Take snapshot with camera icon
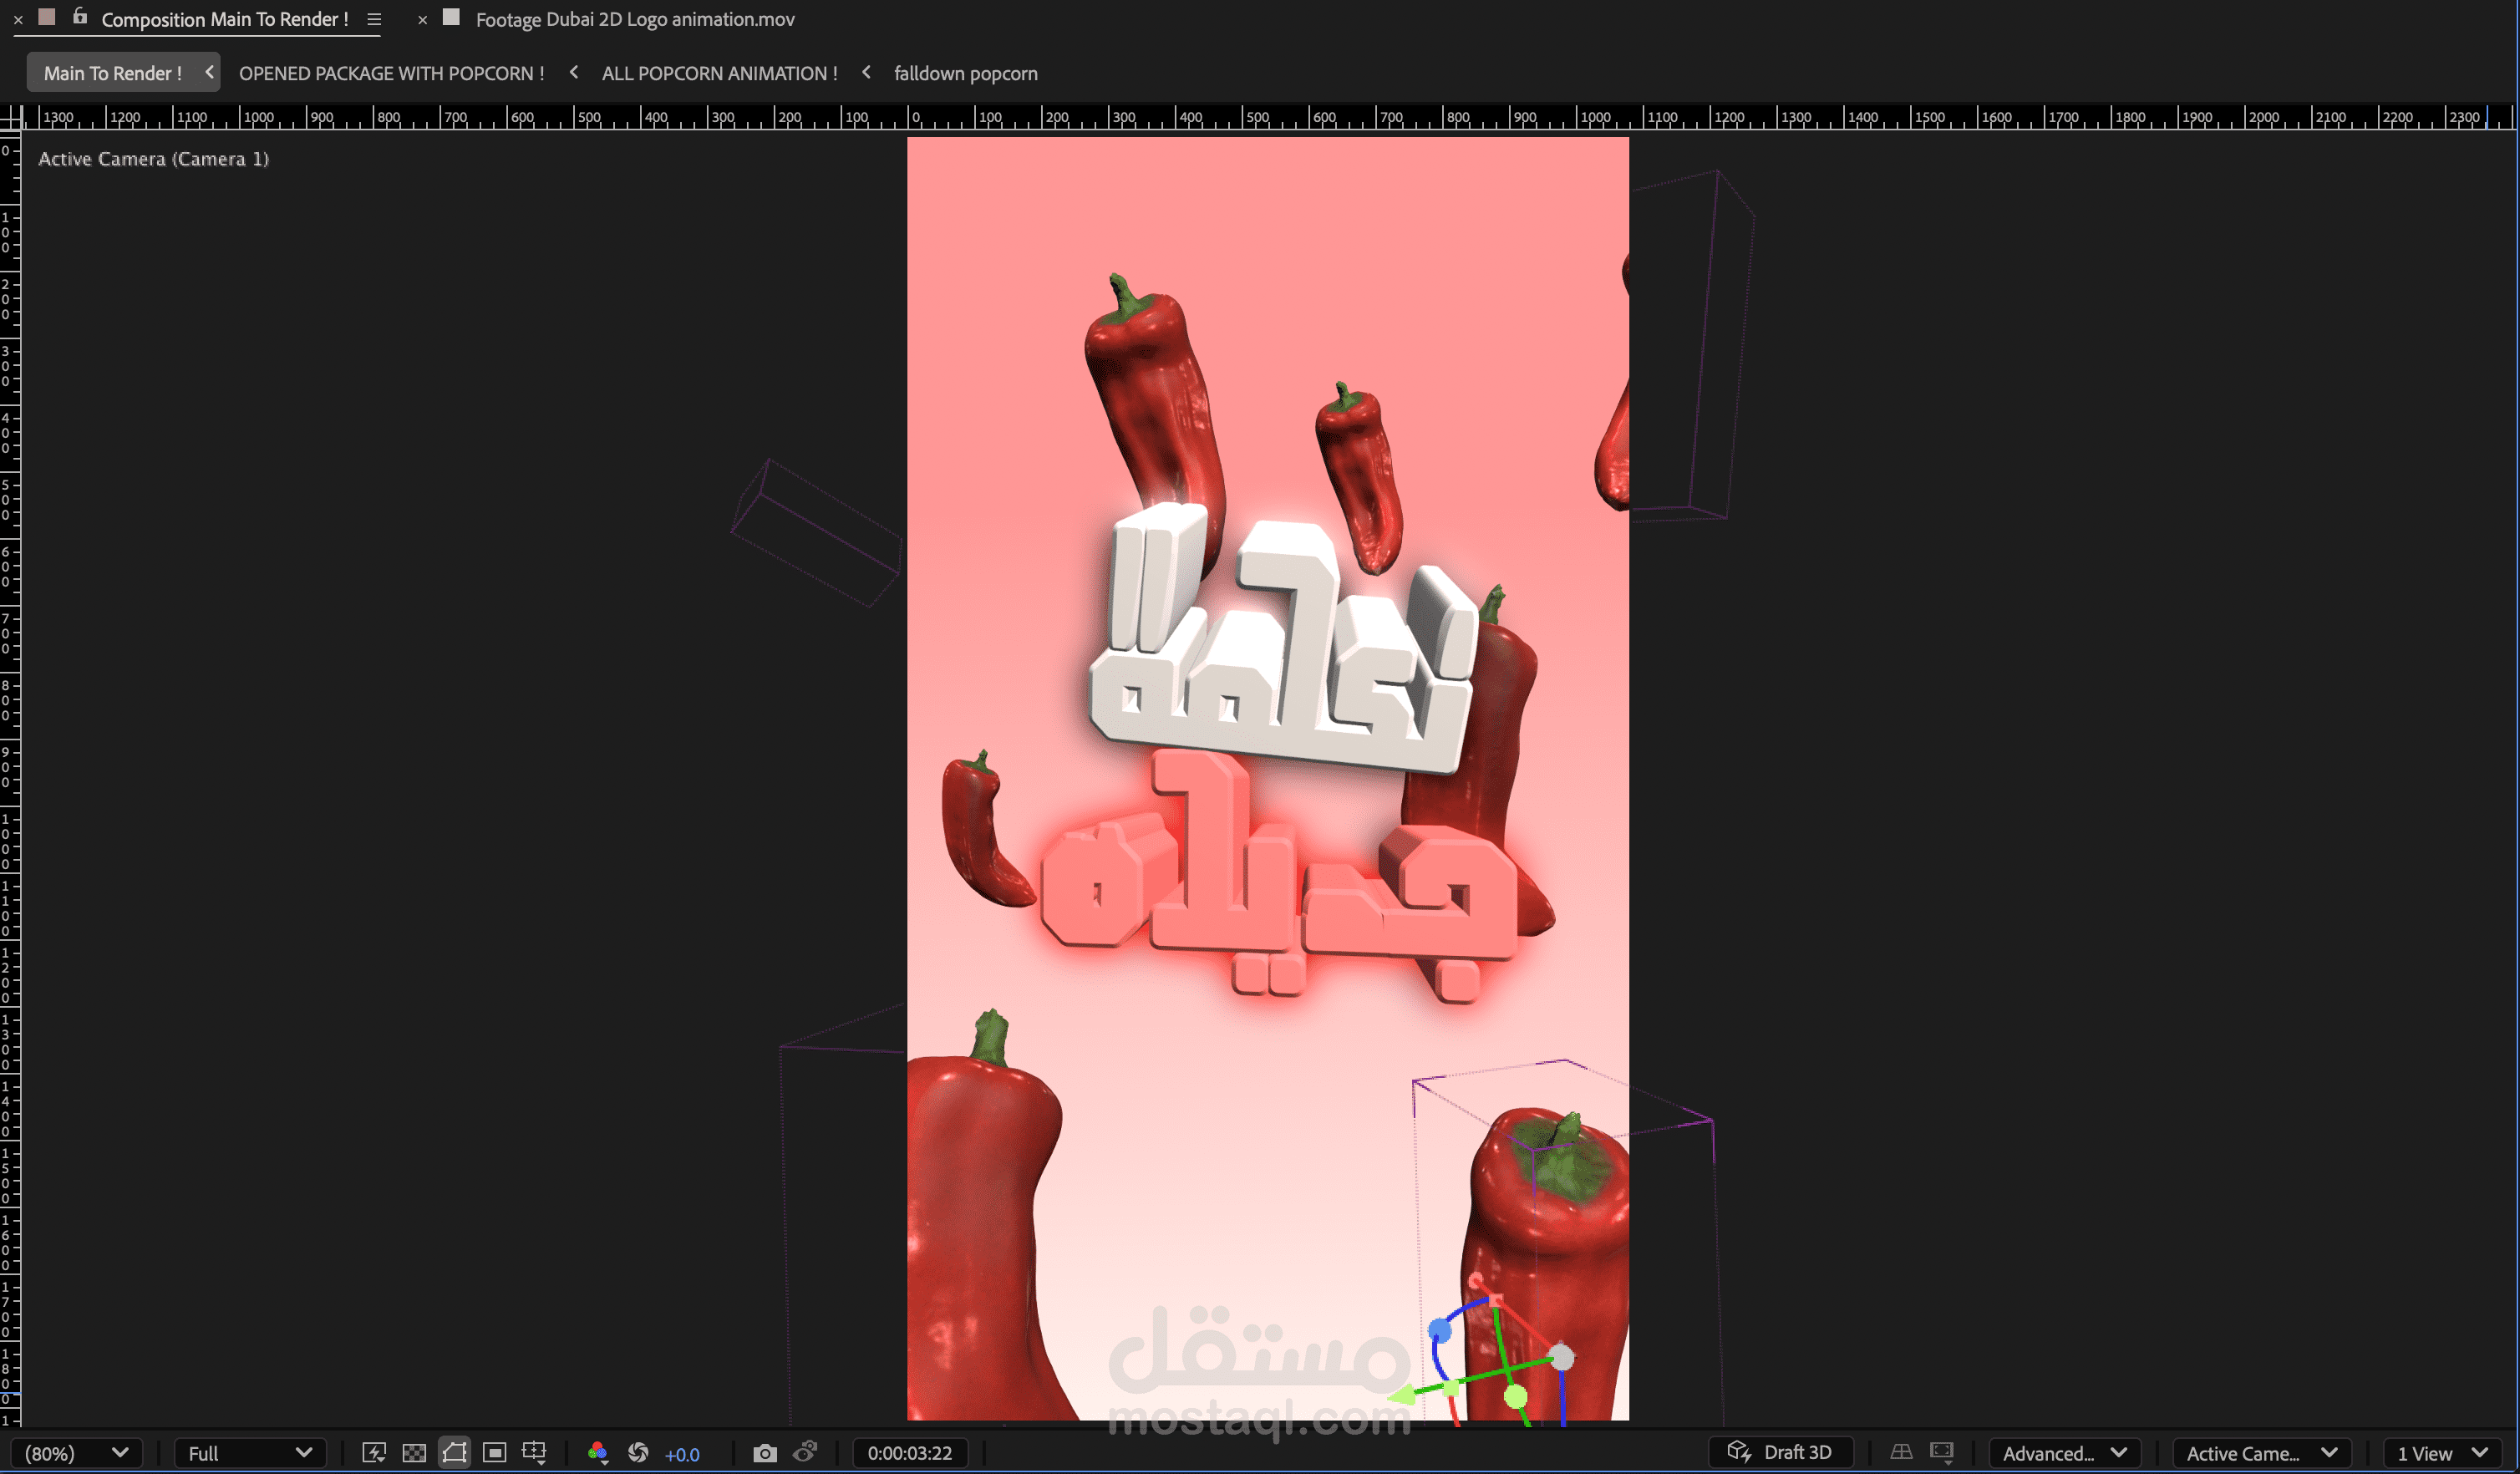 [765, 1453]
